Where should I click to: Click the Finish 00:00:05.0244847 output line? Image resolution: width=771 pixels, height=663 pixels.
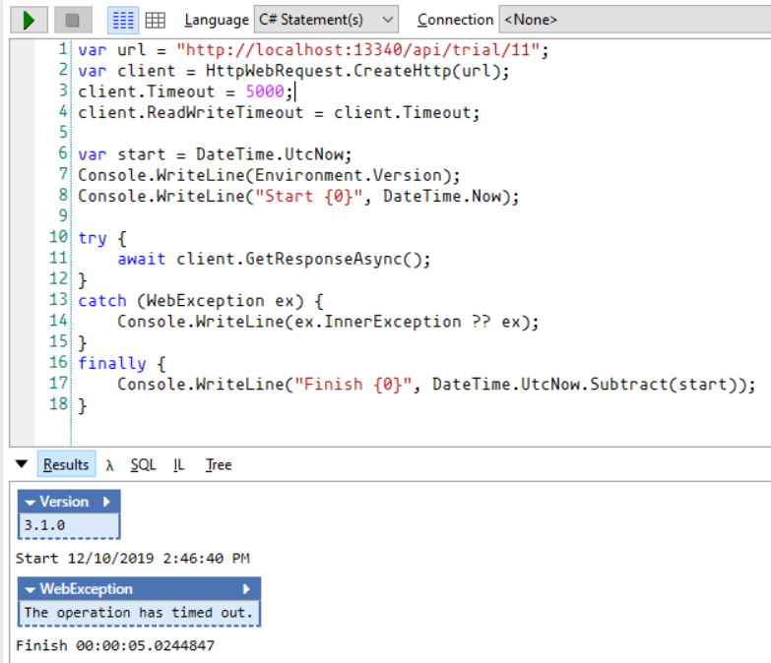pos(115,645)
